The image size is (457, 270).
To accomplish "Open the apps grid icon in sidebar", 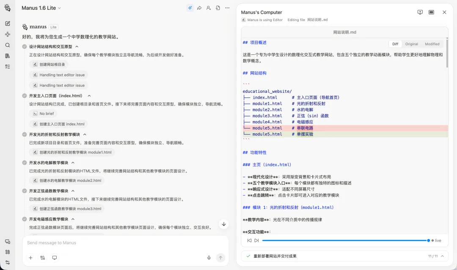I will (8, 252).
